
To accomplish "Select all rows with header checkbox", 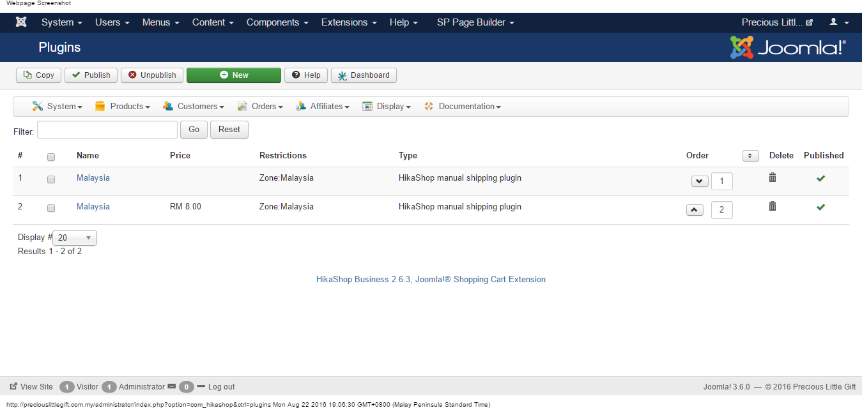I will pyautogui.click(x=51, y=157).
